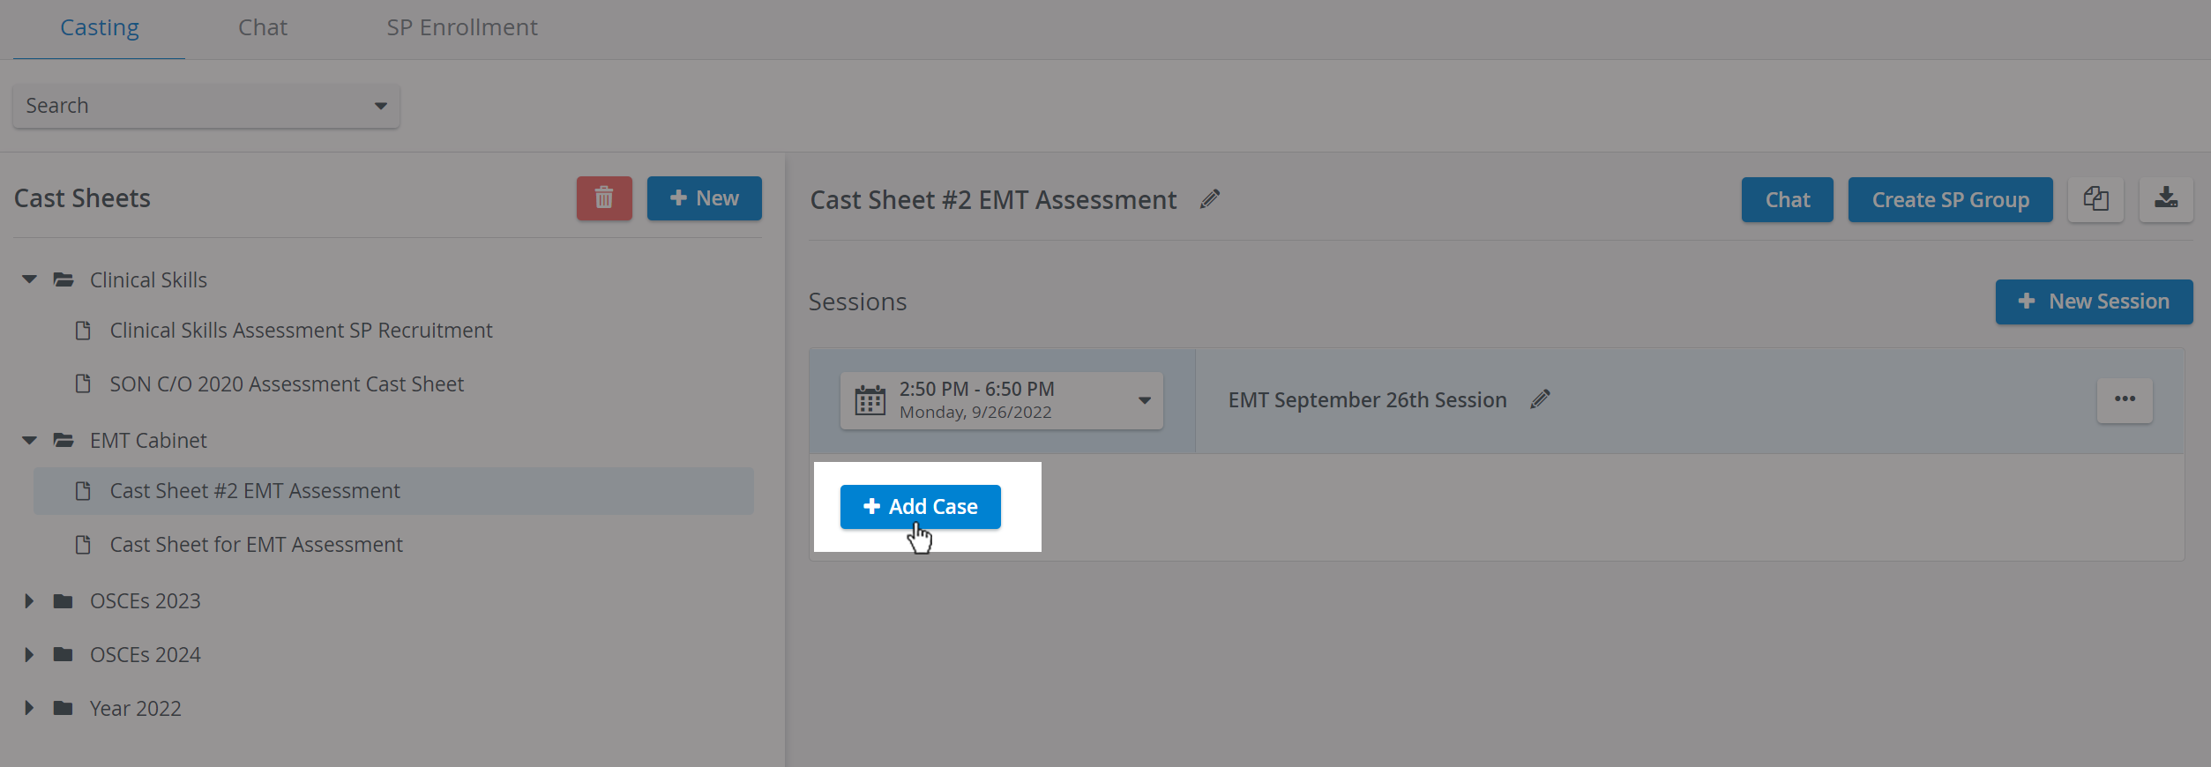Open the Clinical Skills folder icon
The width and height of the screenshot is (2211, 767).
pos(63,280)
